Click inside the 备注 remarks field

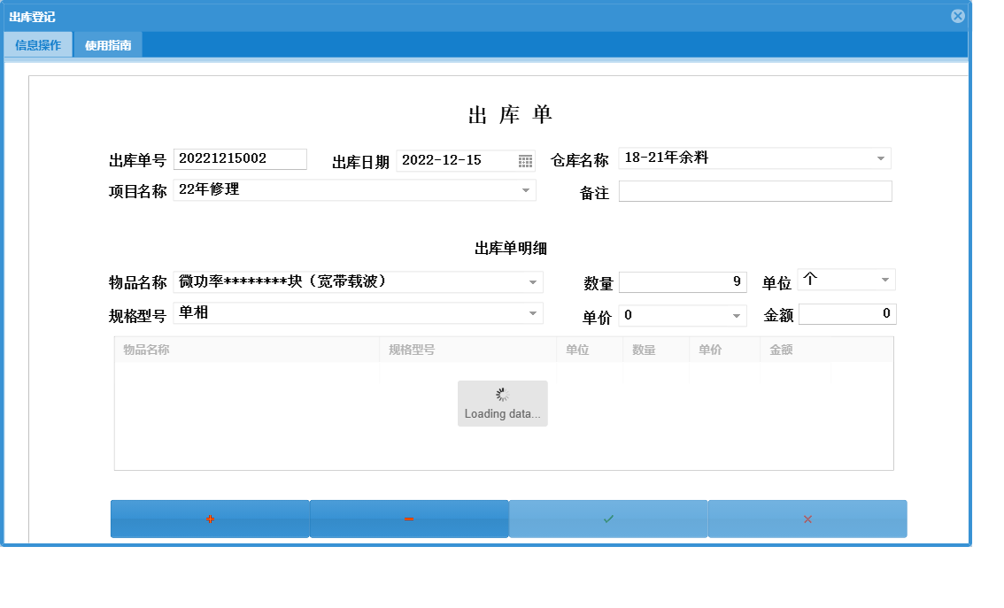754,190
